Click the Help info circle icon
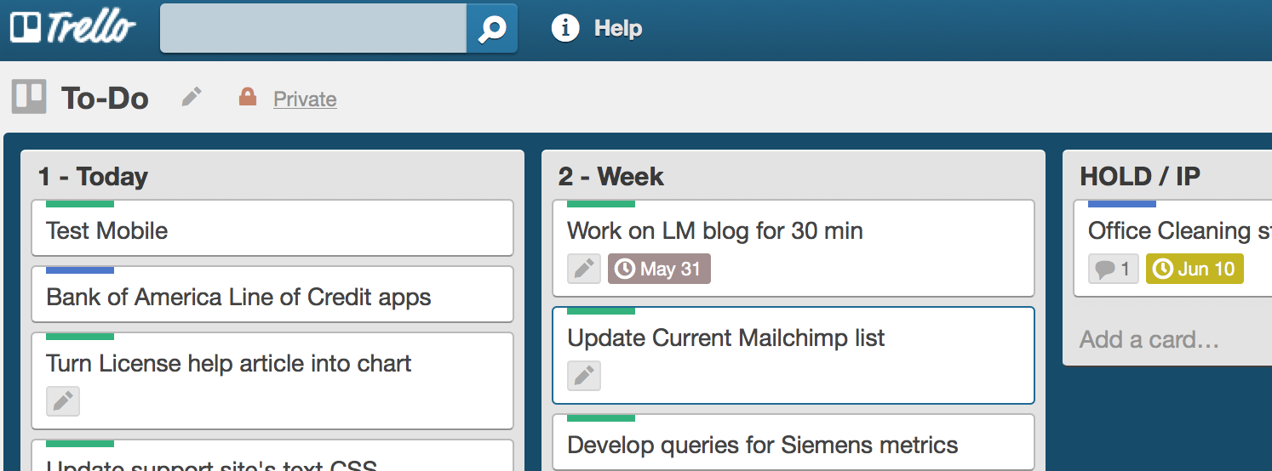1272x471 pixels. 565,28
